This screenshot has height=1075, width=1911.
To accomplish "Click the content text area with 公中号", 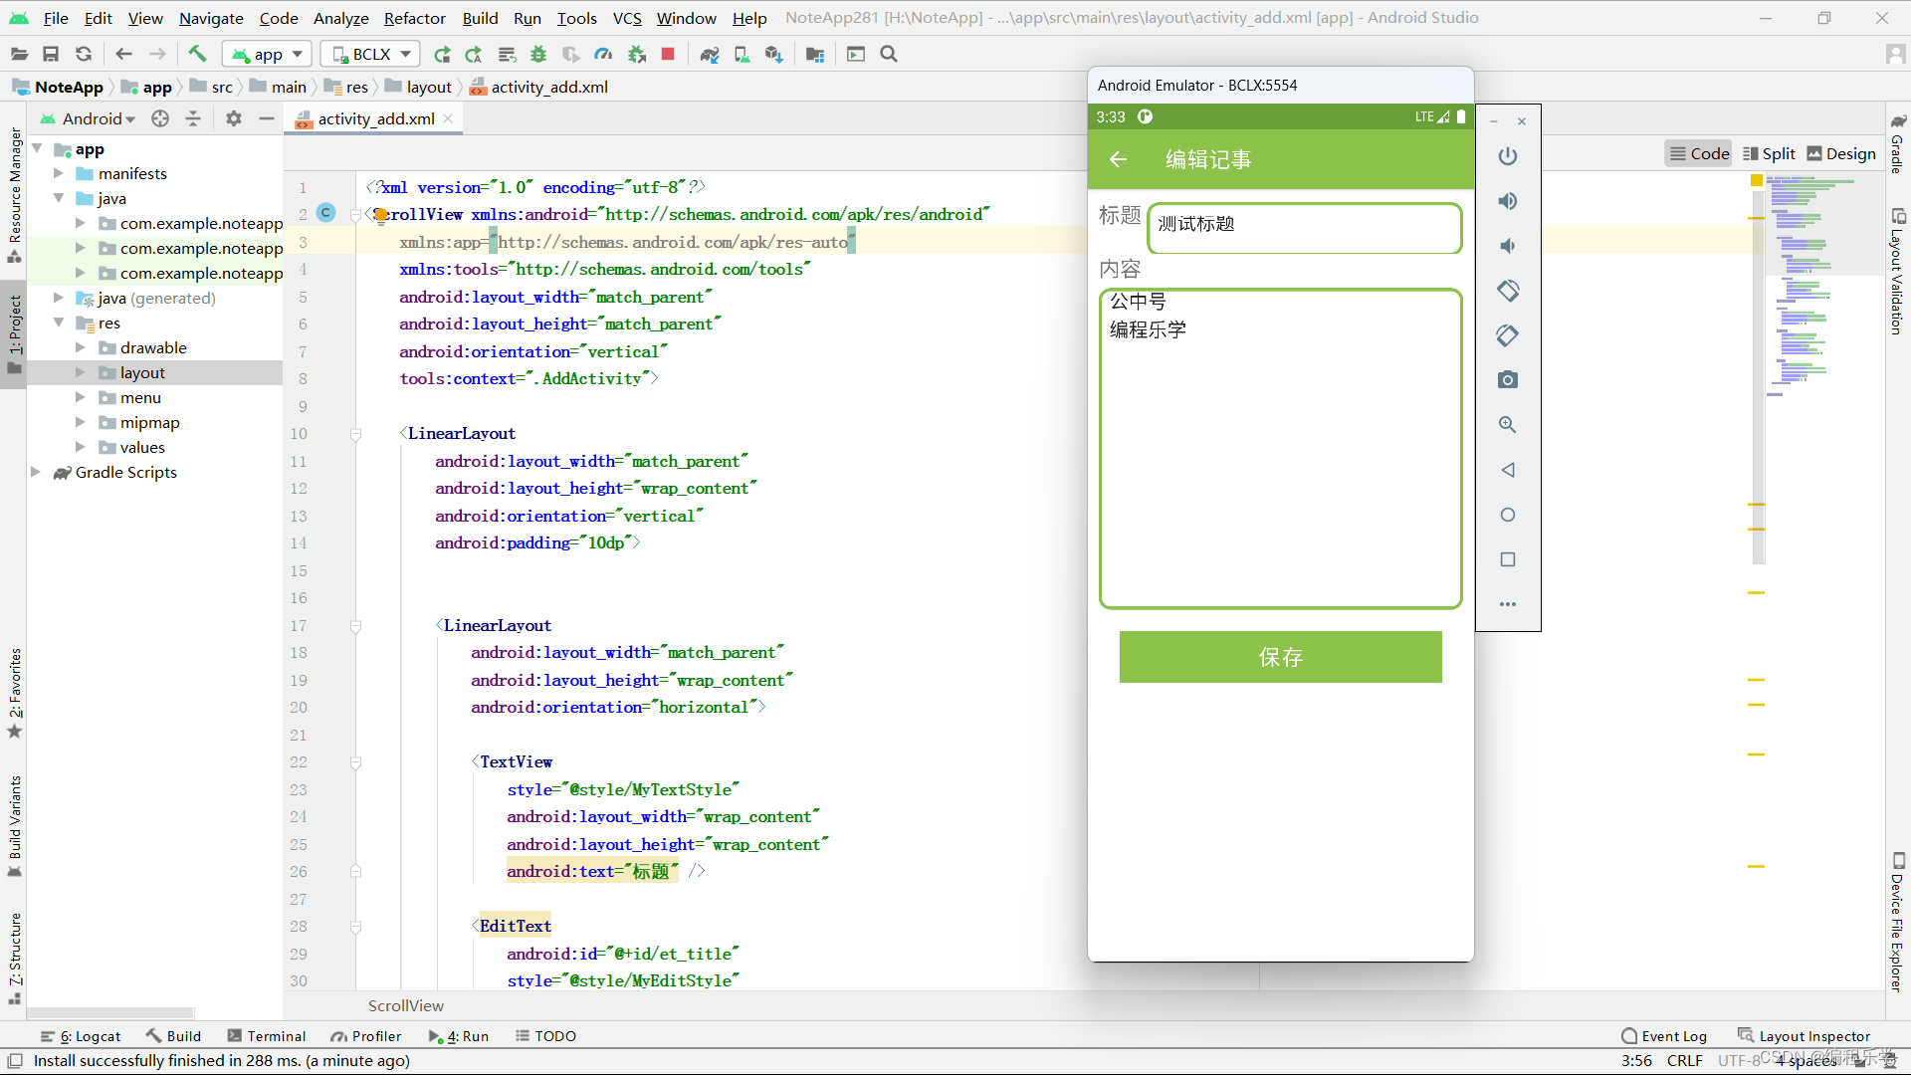I will pos(1280,448).
